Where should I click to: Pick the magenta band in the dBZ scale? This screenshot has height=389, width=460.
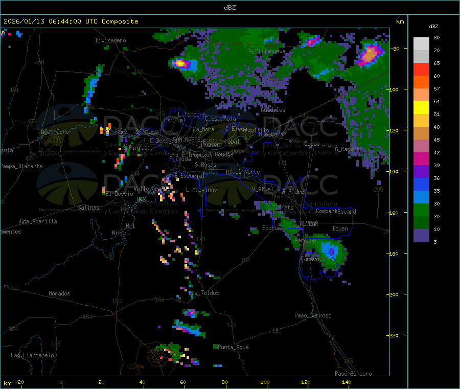tap(421, 158)
